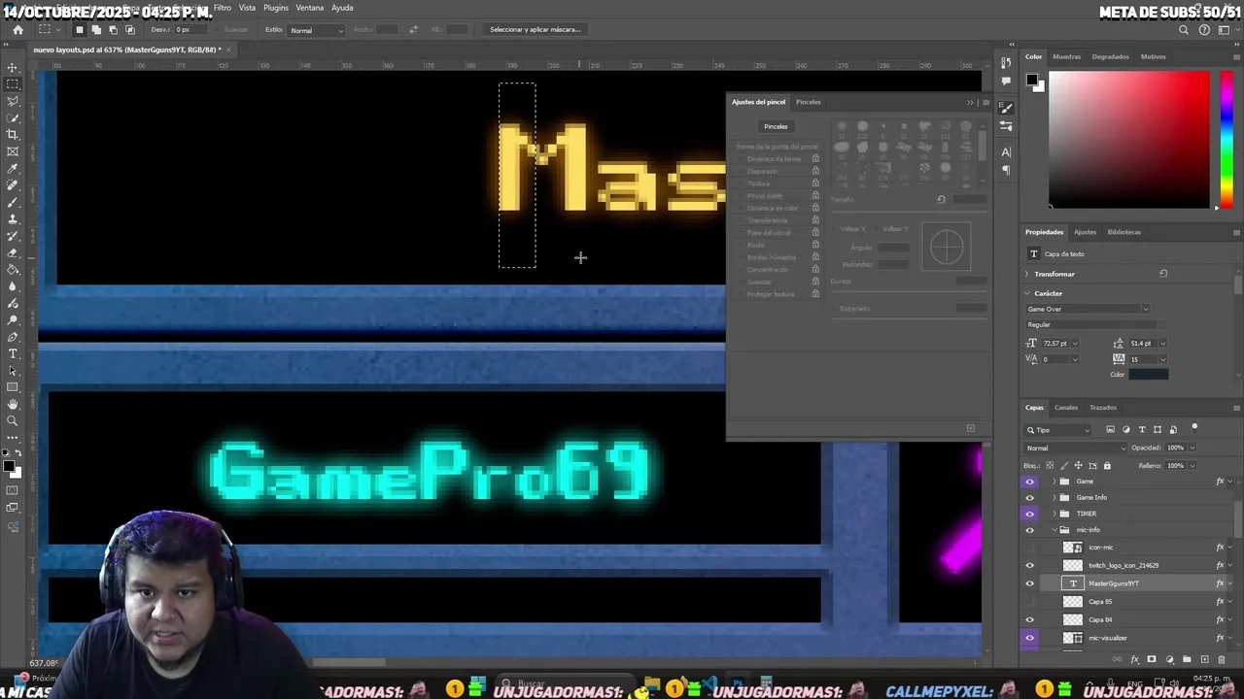This screenshot has width=1244, height=699.
Task: Toggle the layer filter on/off switch
Action: 1194,427
